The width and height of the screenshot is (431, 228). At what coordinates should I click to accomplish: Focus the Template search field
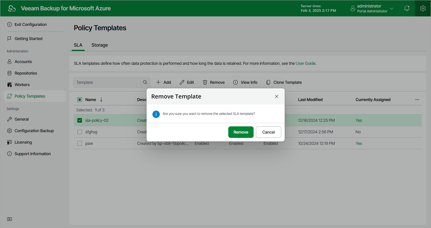click(x=112, y=82)
